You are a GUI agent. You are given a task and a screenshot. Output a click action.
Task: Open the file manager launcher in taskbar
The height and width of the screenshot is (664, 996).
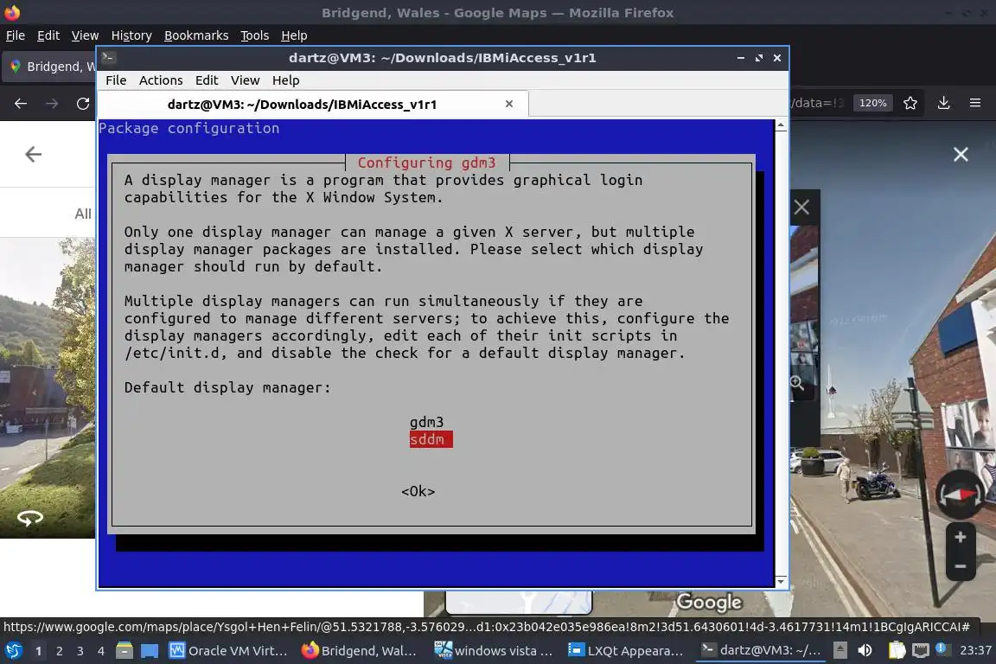tap(124, 651)
